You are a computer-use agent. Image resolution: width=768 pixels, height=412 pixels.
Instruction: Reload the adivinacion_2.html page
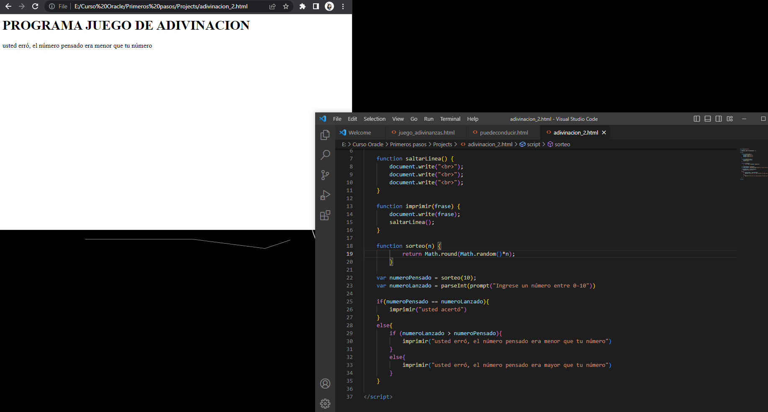tap(35, 6)
